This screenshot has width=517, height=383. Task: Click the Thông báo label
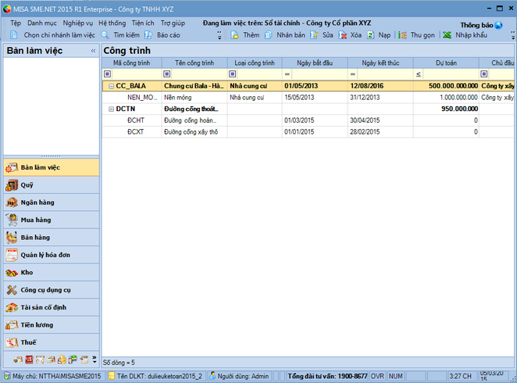pyautogui.click(x=476, y=25)
